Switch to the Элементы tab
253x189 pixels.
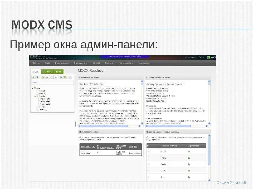tap(48, 72)
